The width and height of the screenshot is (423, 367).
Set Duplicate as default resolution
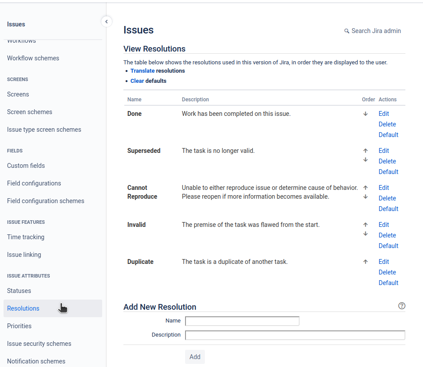[x=388, y=282]
